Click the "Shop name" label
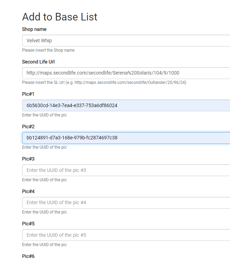 tap(34, 29)
